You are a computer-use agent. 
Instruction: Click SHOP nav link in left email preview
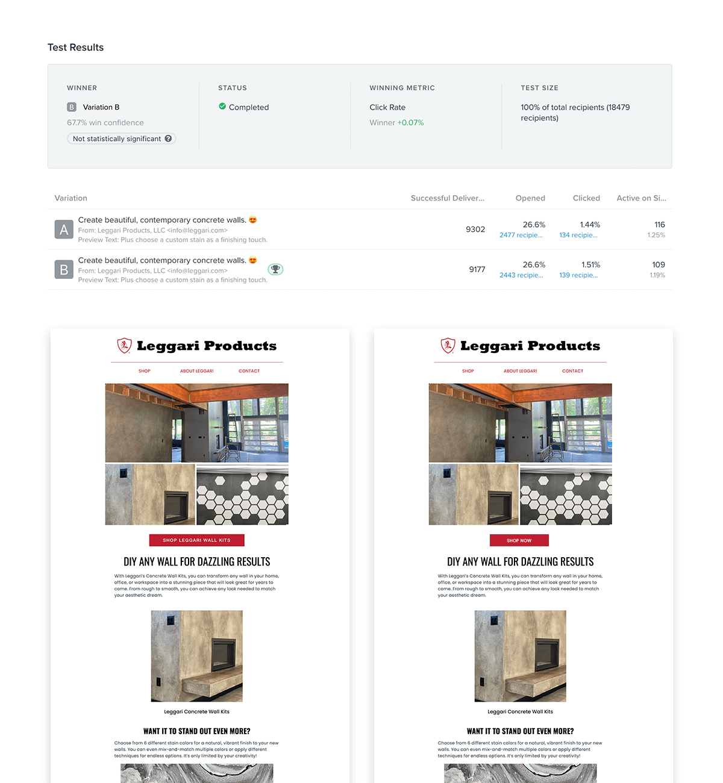[x=145, y=371]
